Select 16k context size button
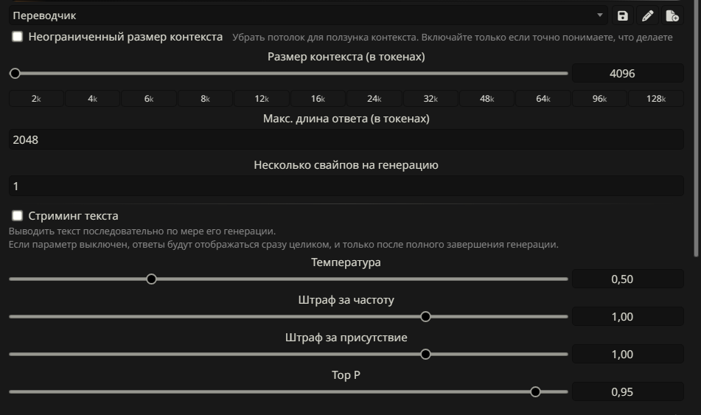Viewport: 701px width, 415px height. point(318,98)
